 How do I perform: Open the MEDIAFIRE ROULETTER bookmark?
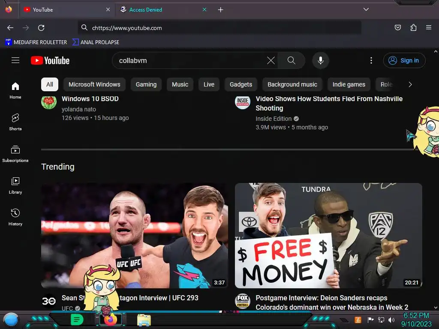point(36,42)
